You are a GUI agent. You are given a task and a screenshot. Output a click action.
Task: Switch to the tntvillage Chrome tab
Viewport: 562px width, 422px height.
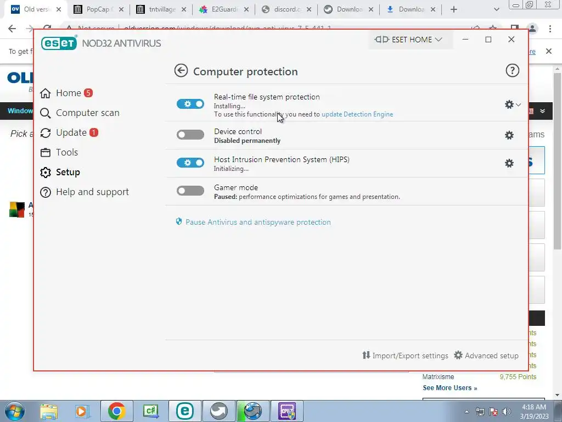[x=161, y=9]
